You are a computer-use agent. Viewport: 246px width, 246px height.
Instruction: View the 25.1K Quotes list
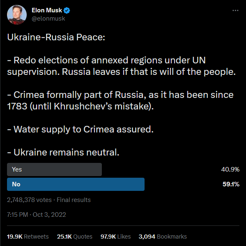pos(74,237)
